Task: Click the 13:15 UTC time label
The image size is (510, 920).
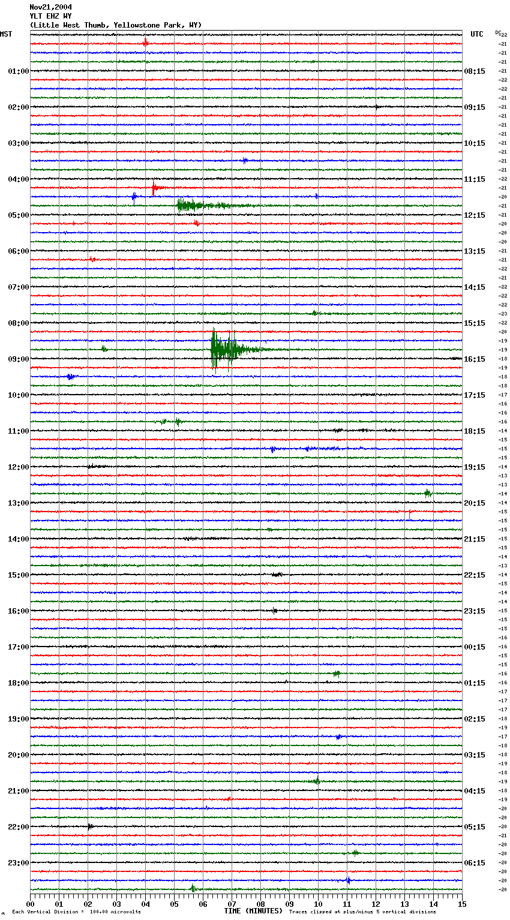Action: (x=475, y=251)
